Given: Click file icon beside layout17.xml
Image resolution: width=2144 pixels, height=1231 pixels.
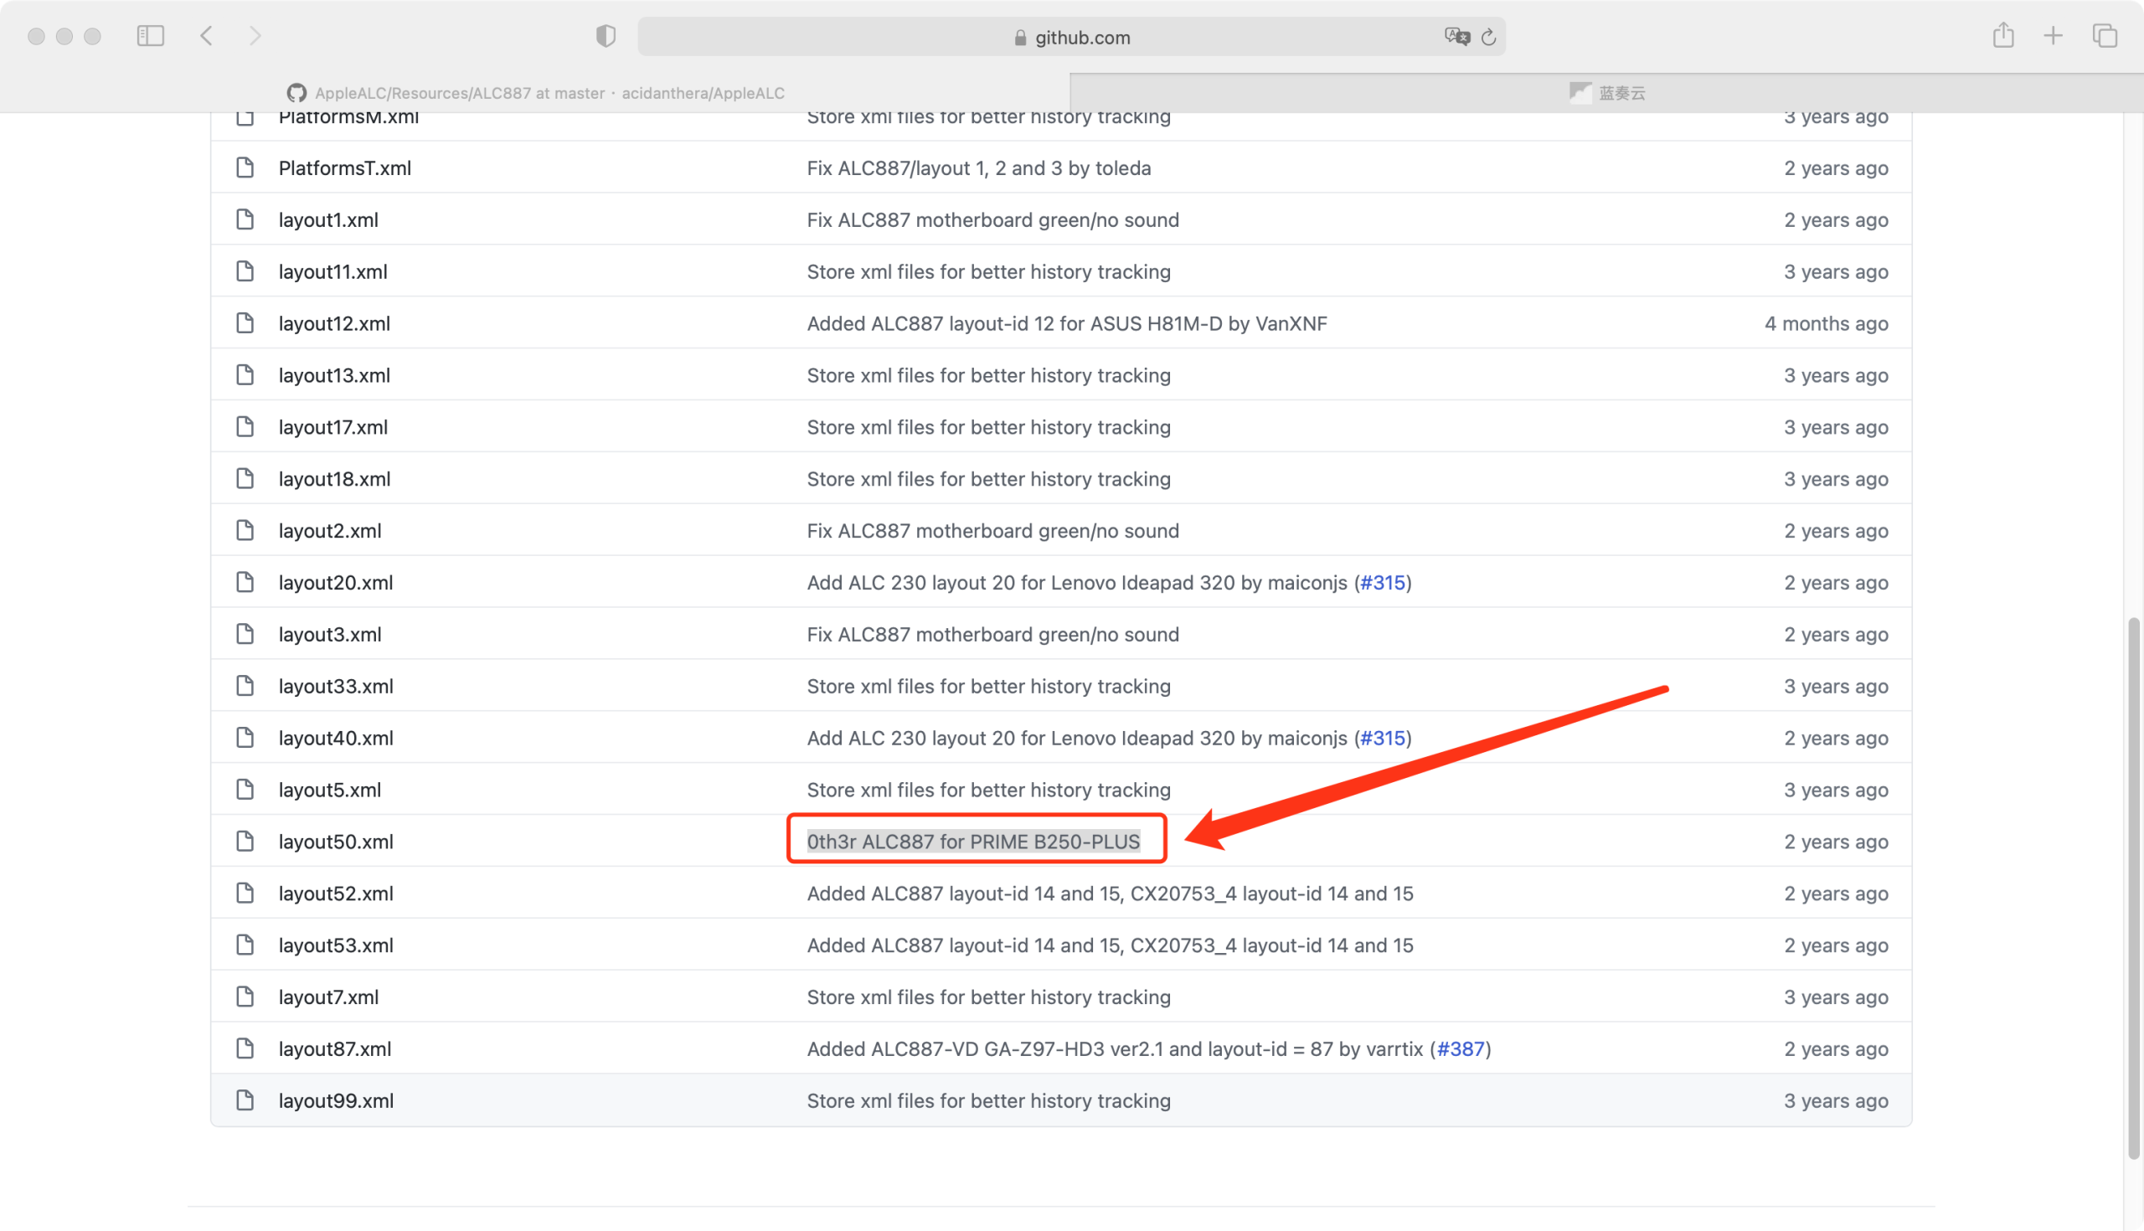Looking at the screenshot, I should 245,427.
